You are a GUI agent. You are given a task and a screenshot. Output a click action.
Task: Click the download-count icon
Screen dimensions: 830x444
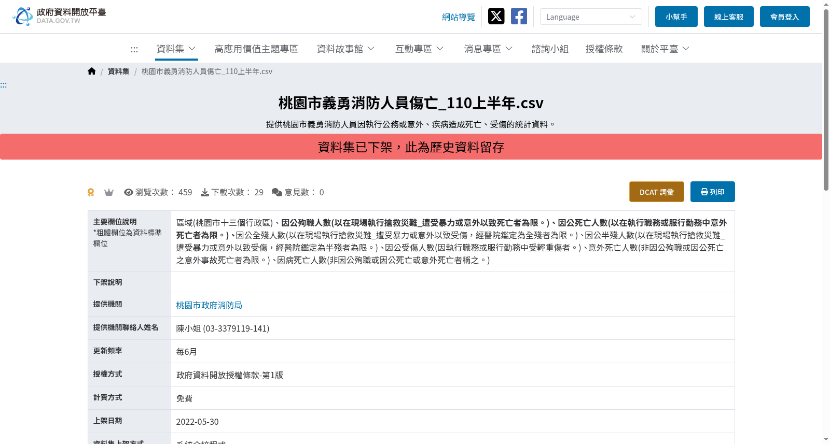coord(205,192)
